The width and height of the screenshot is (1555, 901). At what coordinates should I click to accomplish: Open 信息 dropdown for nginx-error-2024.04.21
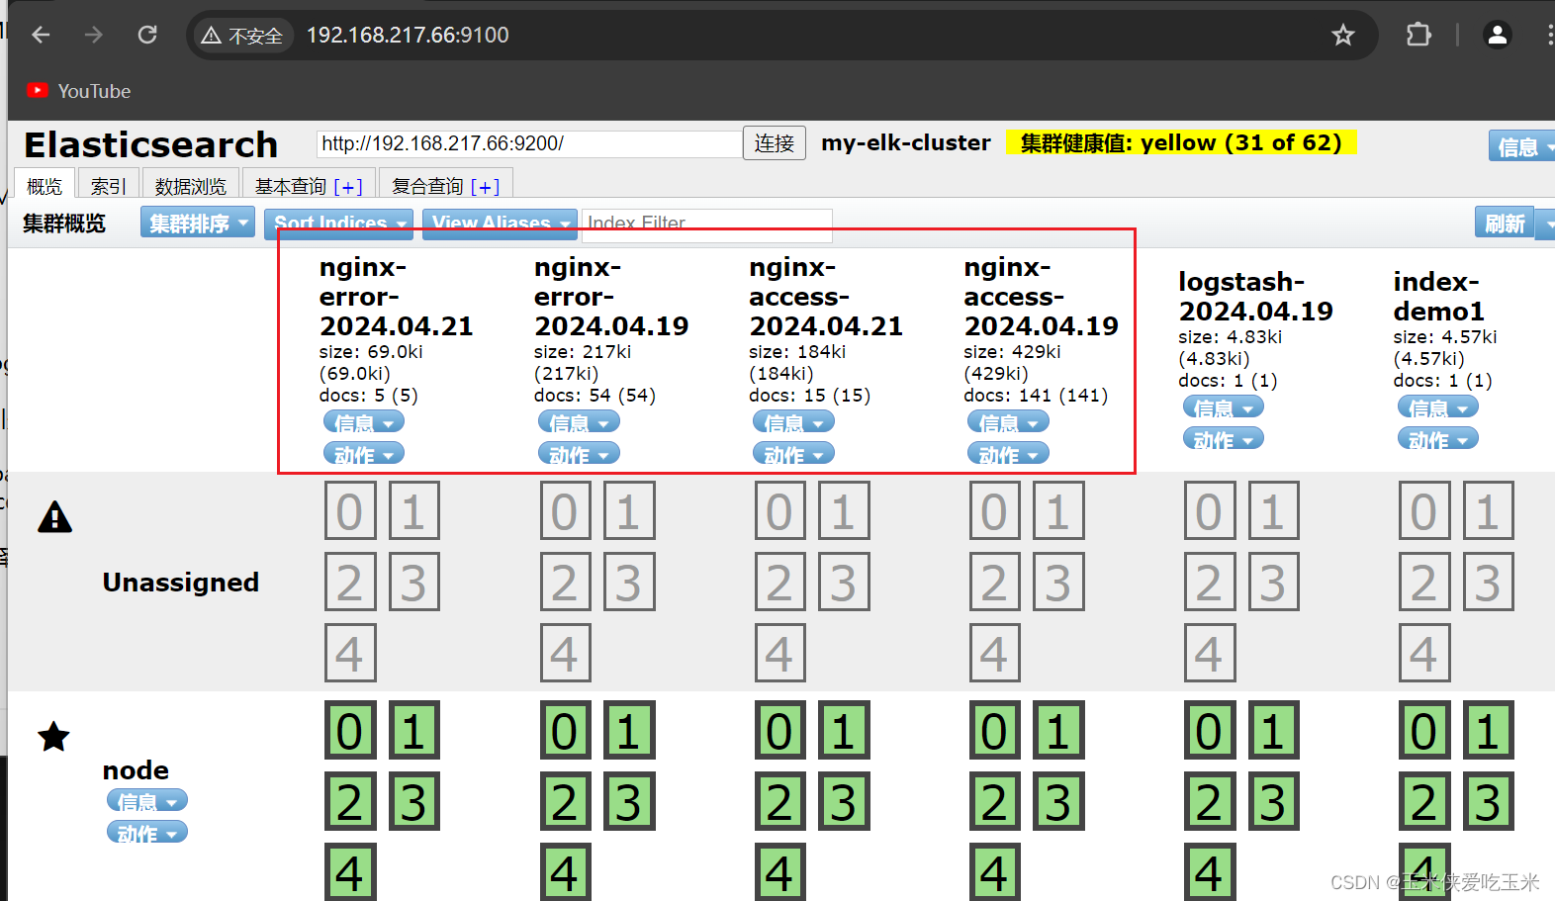click(364, 423)
